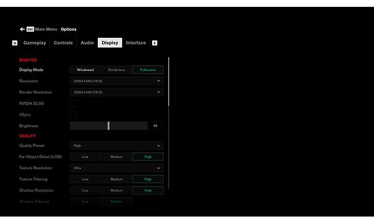The width and height of the screenshot is (374, 224).
Task: Switch to the Interface tab
Action: click(x=136, y=43)
